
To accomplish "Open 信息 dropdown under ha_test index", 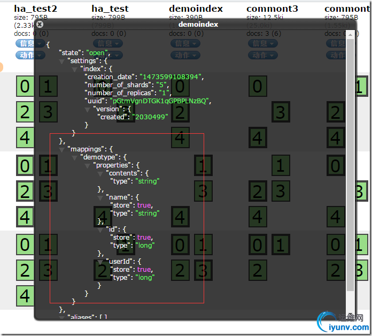I will pyautogui.click(x=108, y=43).
